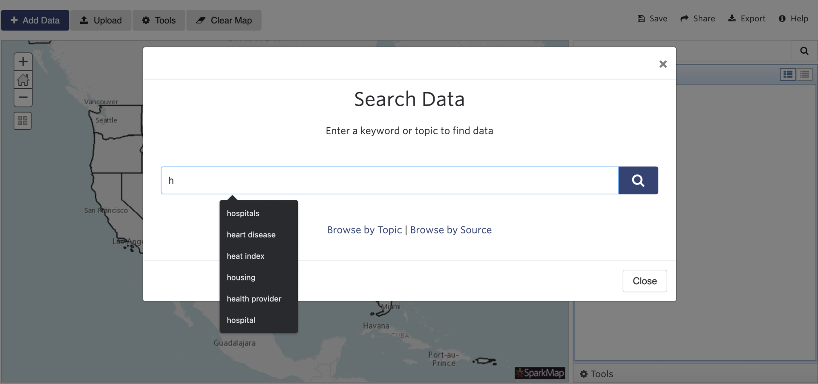Open the Tools menu in top toolbar
Image resolution: width=818 pixels, height=384 pixels.
(x=159, y=20)
